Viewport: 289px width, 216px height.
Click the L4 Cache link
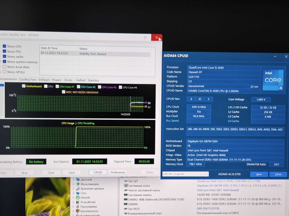pos(233,121)
